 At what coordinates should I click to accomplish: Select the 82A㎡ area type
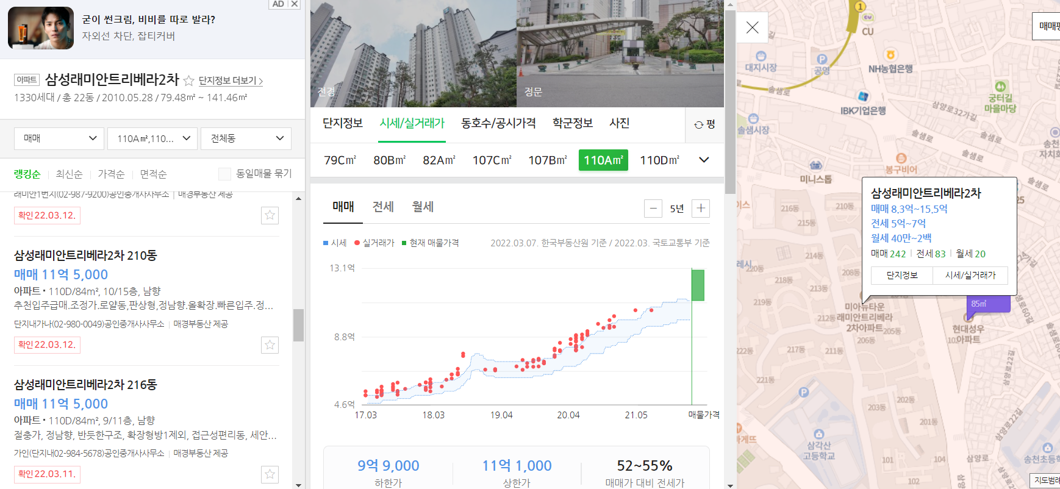pos(439,160)
